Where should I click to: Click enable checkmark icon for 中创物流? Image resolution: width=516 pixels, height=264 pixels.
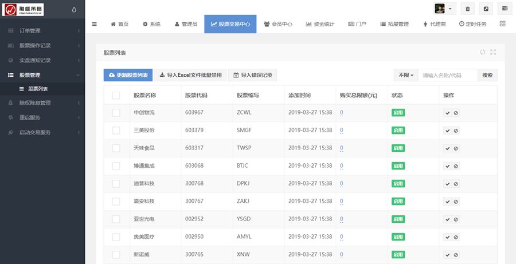(447, 113)
